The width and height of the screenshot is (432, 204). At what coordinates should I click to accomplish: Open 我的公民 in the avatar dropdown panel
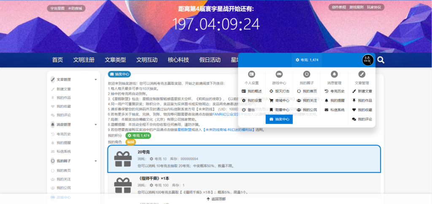(307, 110)
